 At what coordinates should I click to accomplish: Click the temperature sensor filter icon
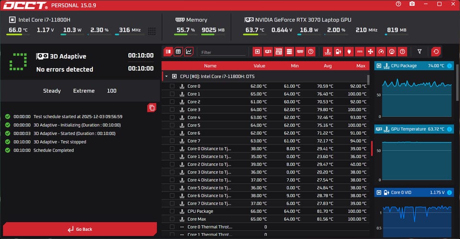click(328, 52)
